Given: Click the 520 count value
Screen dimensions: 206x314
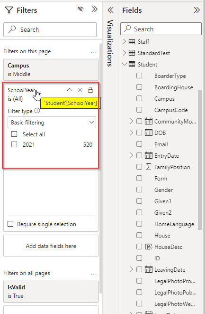Looking at the screenshot, I should pos(88,144).
